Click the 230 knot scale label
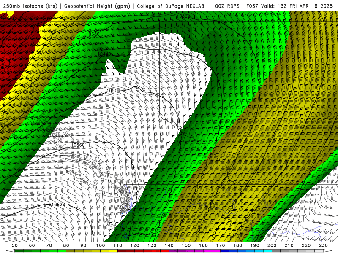The image size is (338, 253). click(323, 245)
